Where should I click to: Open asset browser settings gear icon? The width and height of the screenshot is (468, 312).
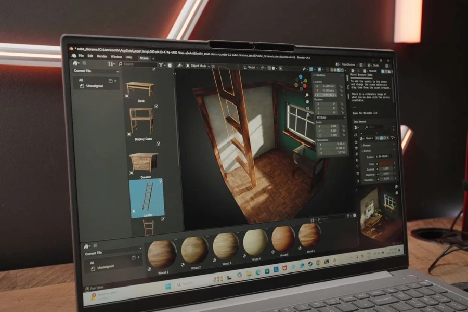170,65
